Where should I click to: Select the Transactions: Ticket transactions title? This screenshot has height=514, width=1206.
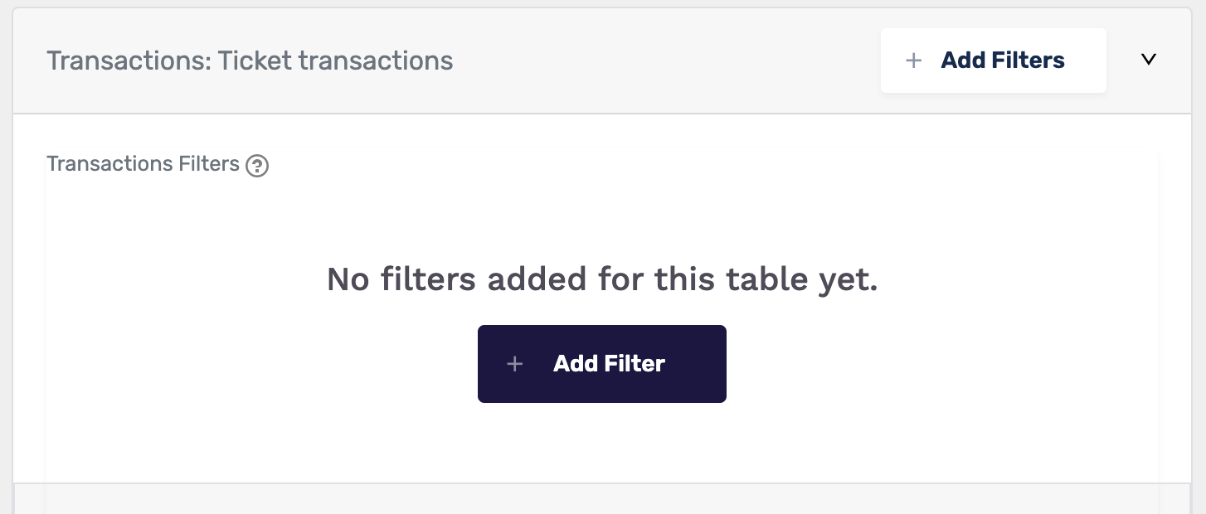(250, 61)
